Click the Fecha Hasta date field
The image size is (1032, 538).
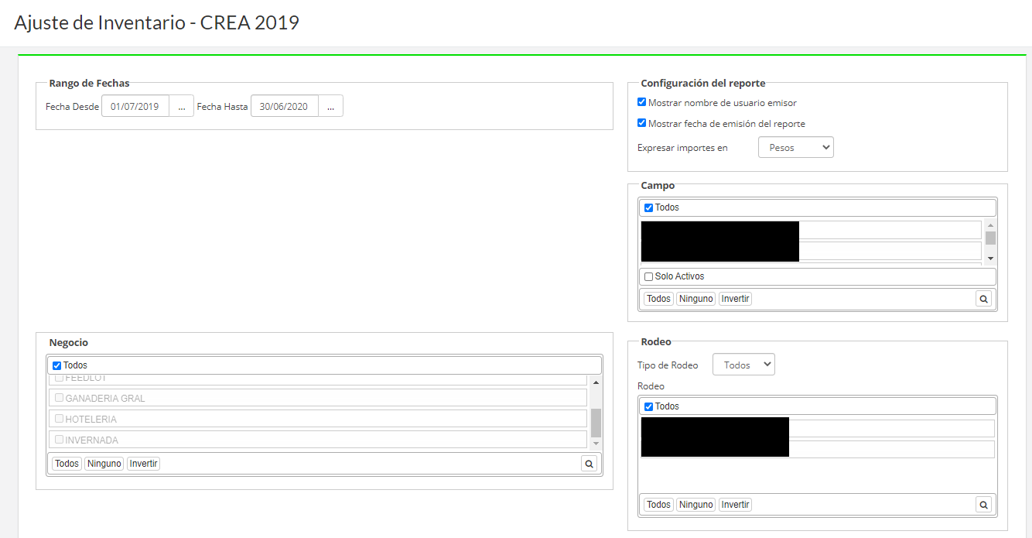click(x=285, y=107)
